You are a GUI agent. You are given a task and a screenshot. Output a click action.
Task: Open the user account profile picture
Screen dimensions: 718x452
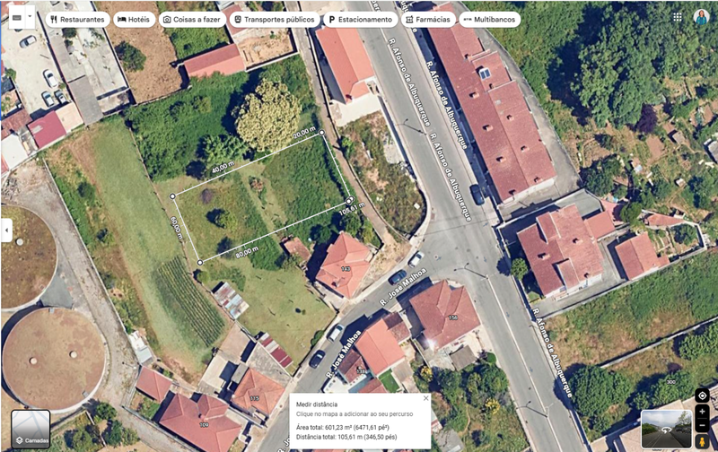pos(701,17)
